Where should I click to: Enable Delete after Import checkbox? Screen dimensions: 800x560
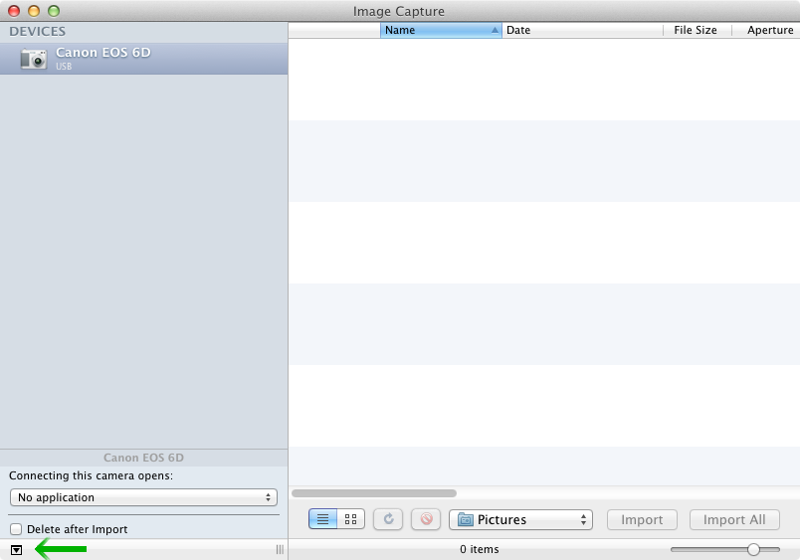(x=16, y=529)
